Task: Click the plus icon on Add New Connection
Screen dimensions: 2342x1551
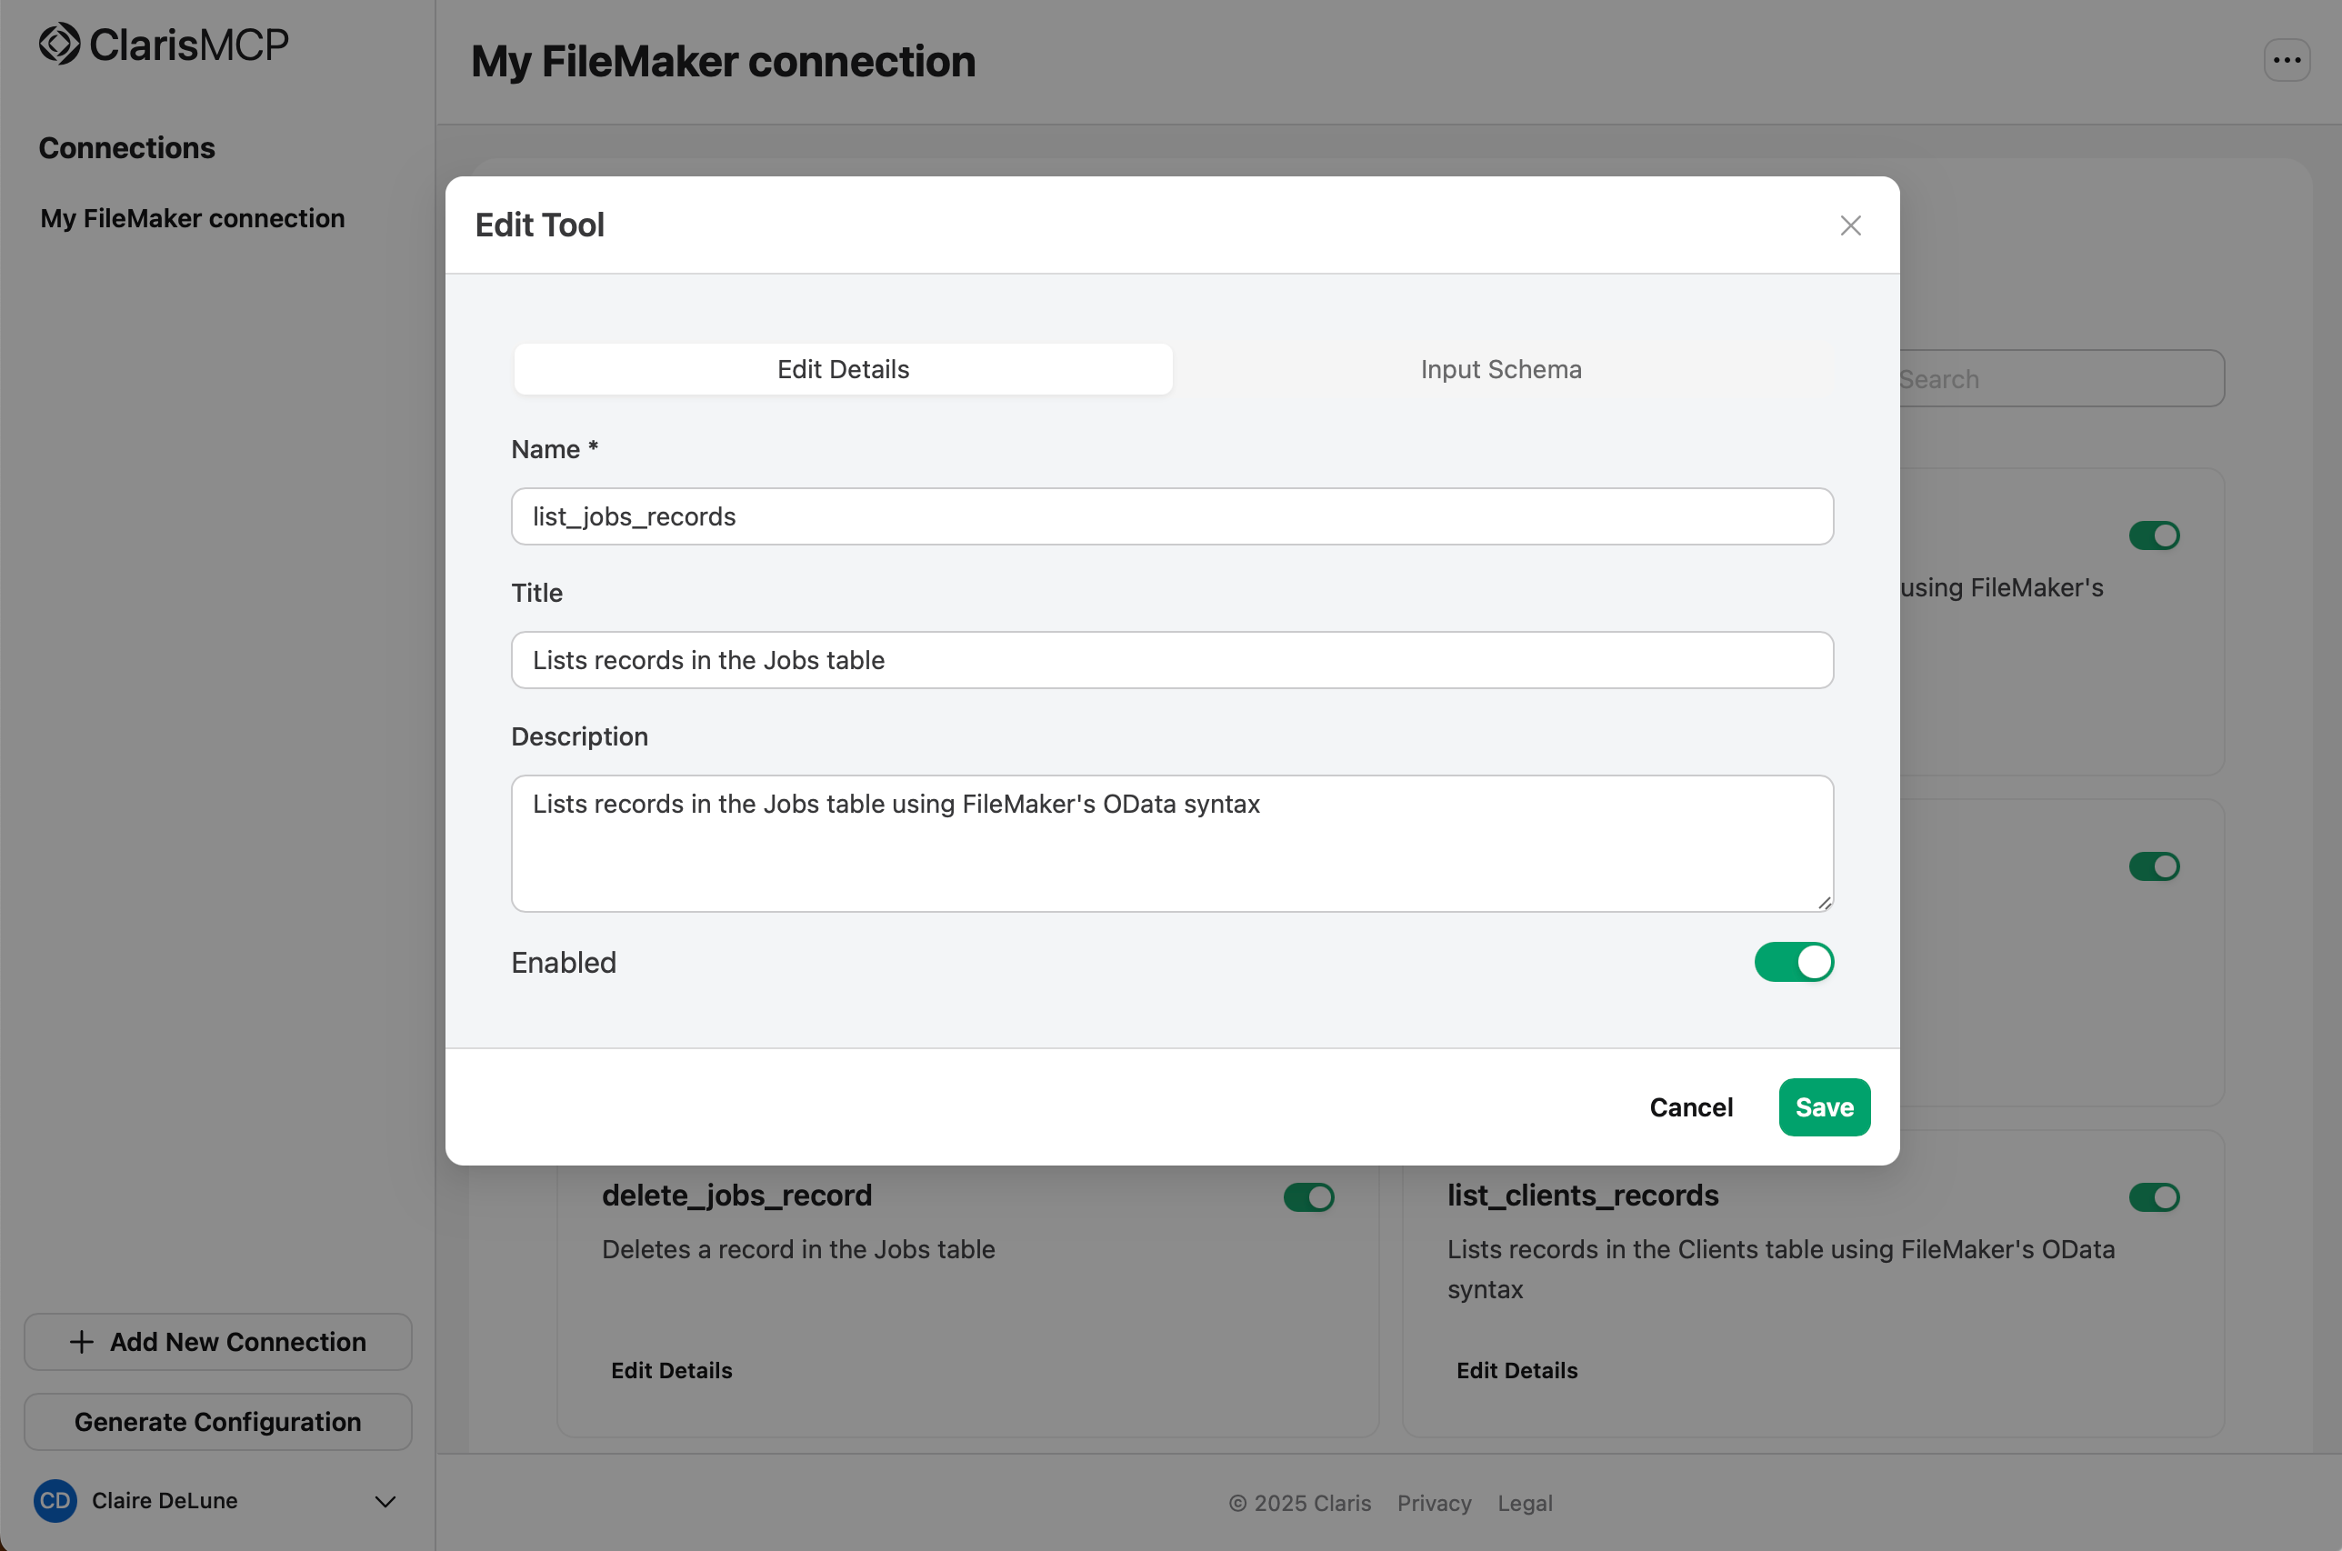Action: click(x=81, y=1341)
